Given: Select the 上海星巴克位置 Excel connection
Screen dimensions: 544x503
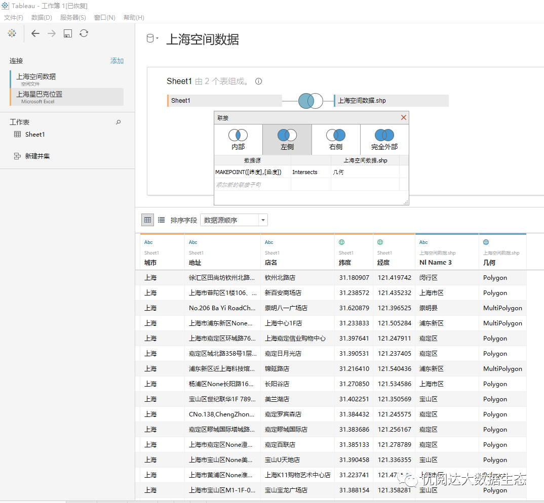Looking at the screenshot, I should pyautogui.click(x=67, y=97).
